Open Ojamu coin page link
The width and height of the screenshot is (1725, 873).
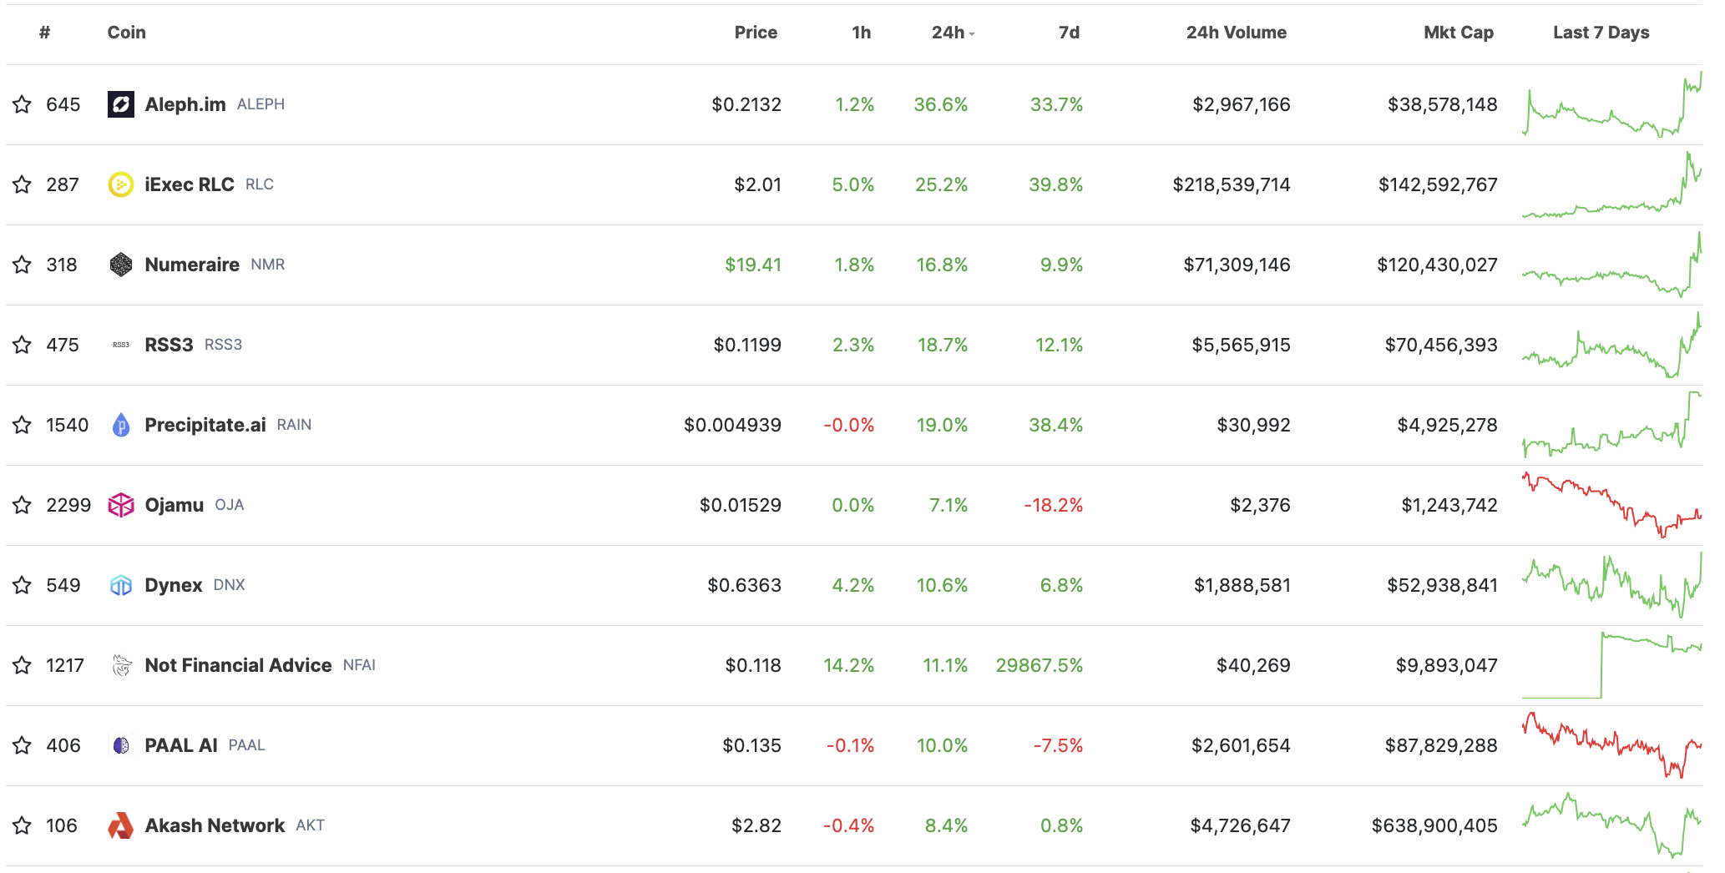(175, 505)
